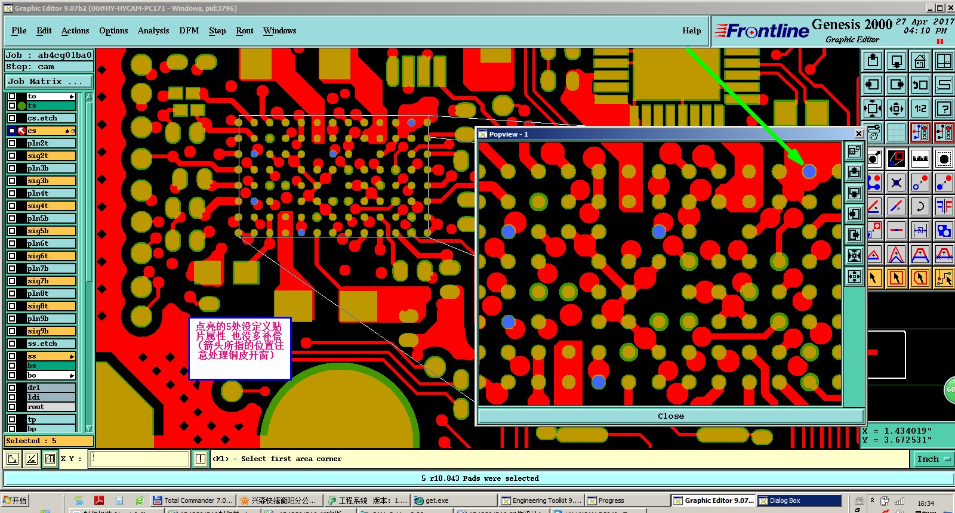Toggle display checkbox for layer cs
Image resolution: width=955 pixels, height=513 pixels.
(x=12, y=131)
